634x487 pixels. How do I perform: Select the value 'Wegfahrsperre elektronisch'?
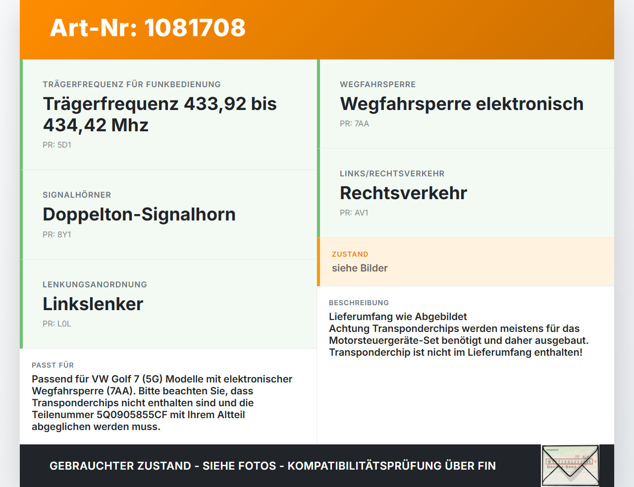pos(462,104)
